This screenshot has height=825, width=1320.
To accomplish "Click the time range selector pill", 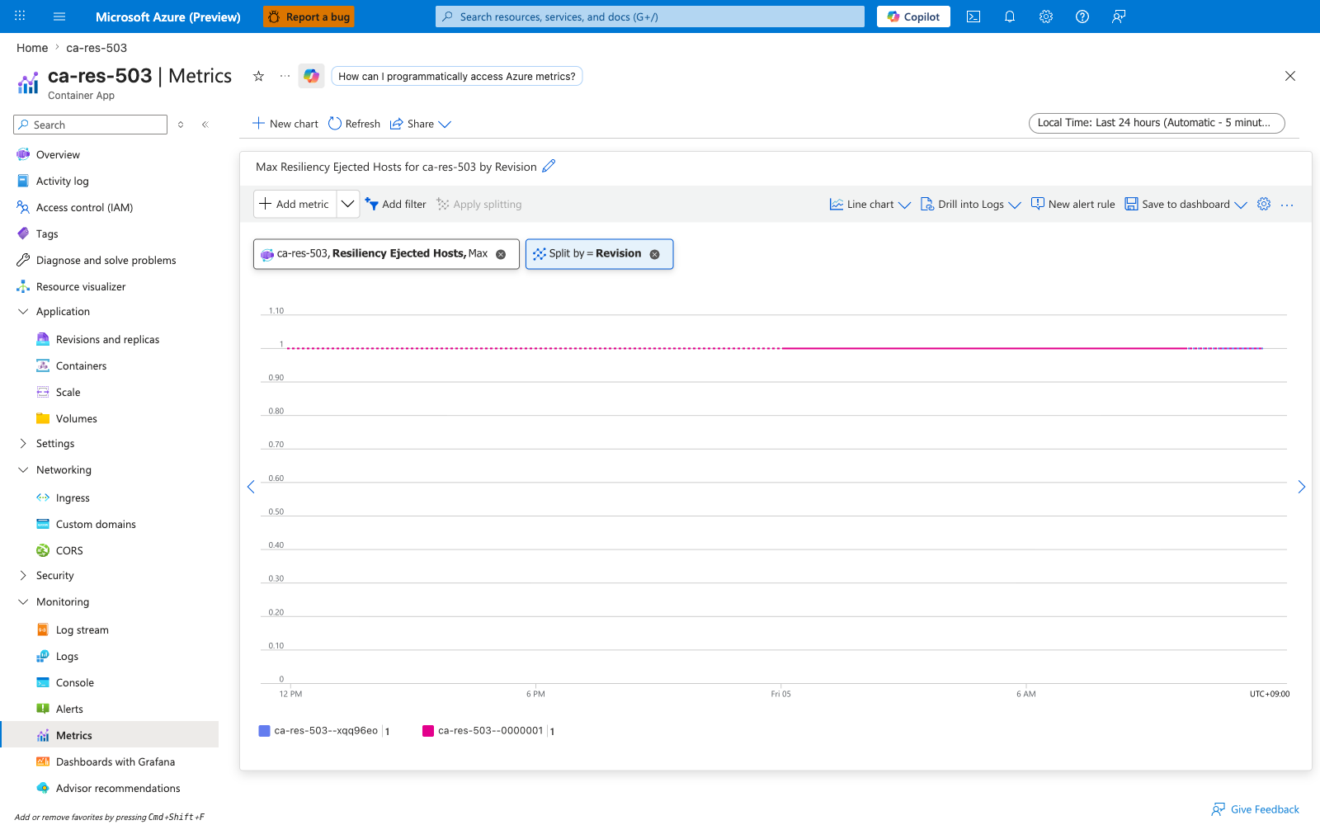I will coord(1157,123).
